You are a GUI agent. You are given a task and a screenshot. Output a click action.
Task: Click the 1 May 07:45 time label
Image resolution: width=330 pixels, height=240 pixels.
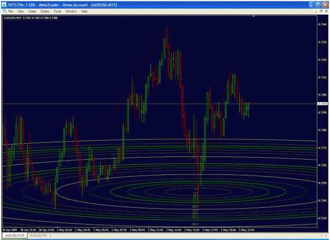(x=119, y=230)
